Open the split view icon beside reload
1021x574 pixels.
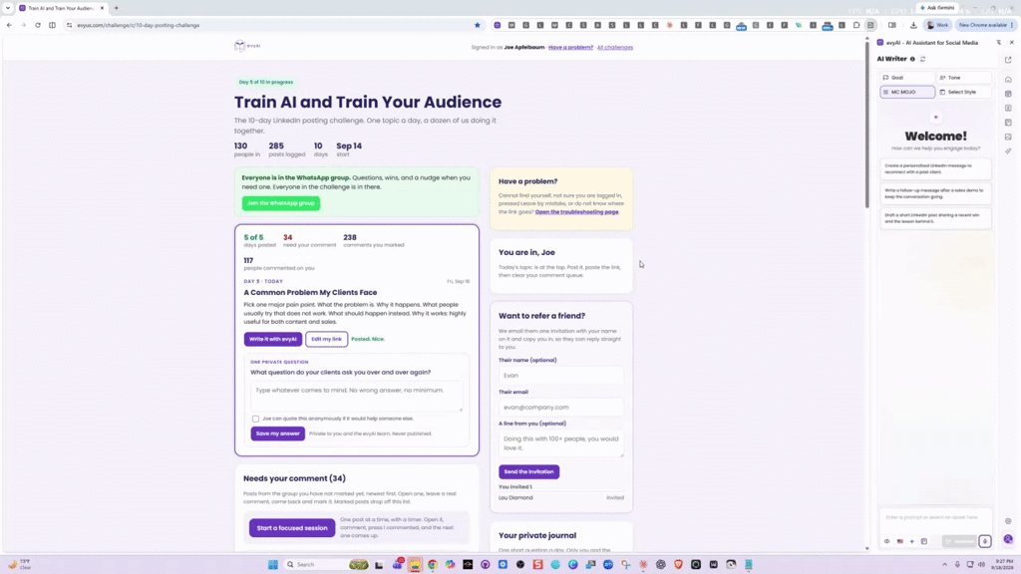tap(52, 25)
